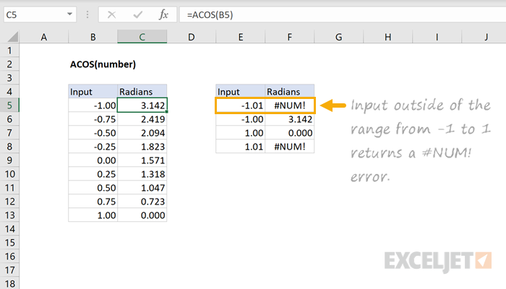Select row 16 header

[9, 256]
